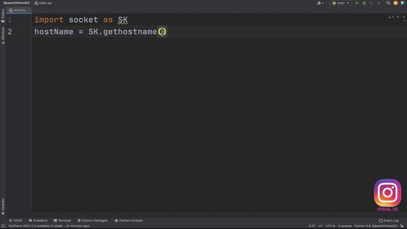Click the Run with Coverage icon
The height and width of the screenshot is (229, 407).
click(x=371, y=3)
